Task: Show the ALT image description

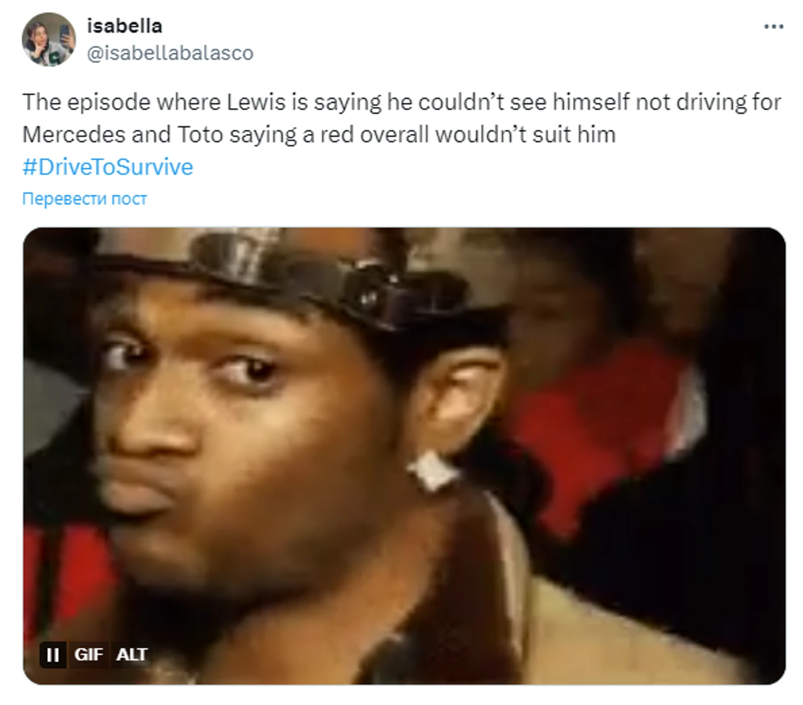Action: pyautogui.click(x=131, y=654)
